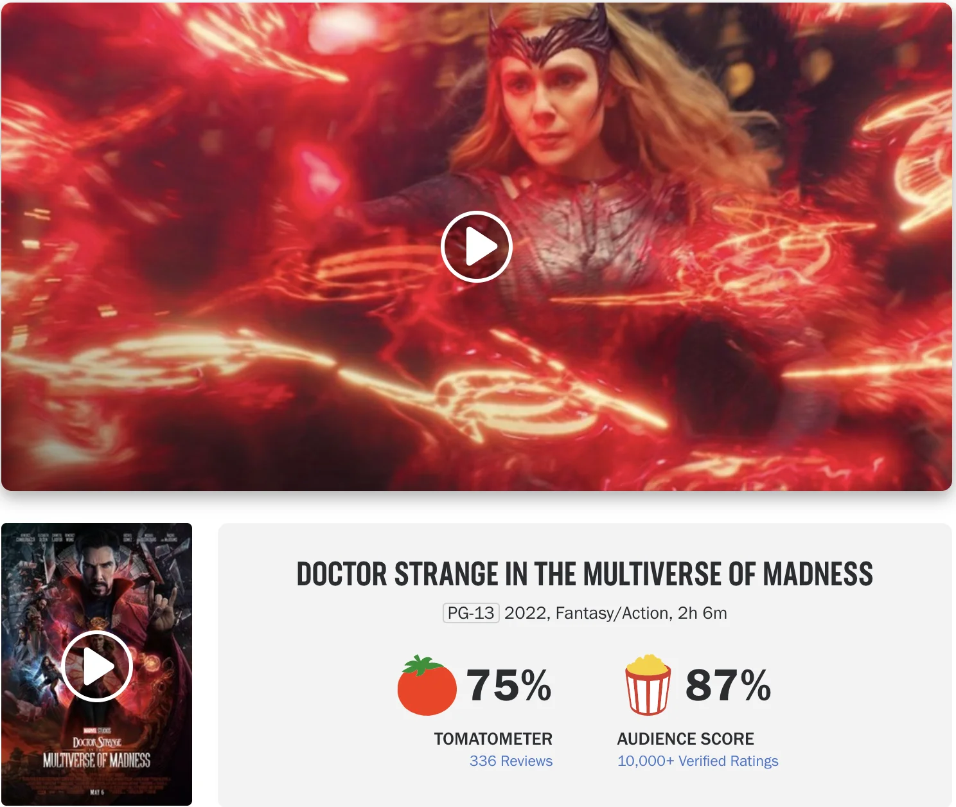Click the PG-13 rating badge
Screen dimensions: 956x807
tap(471, 613)
